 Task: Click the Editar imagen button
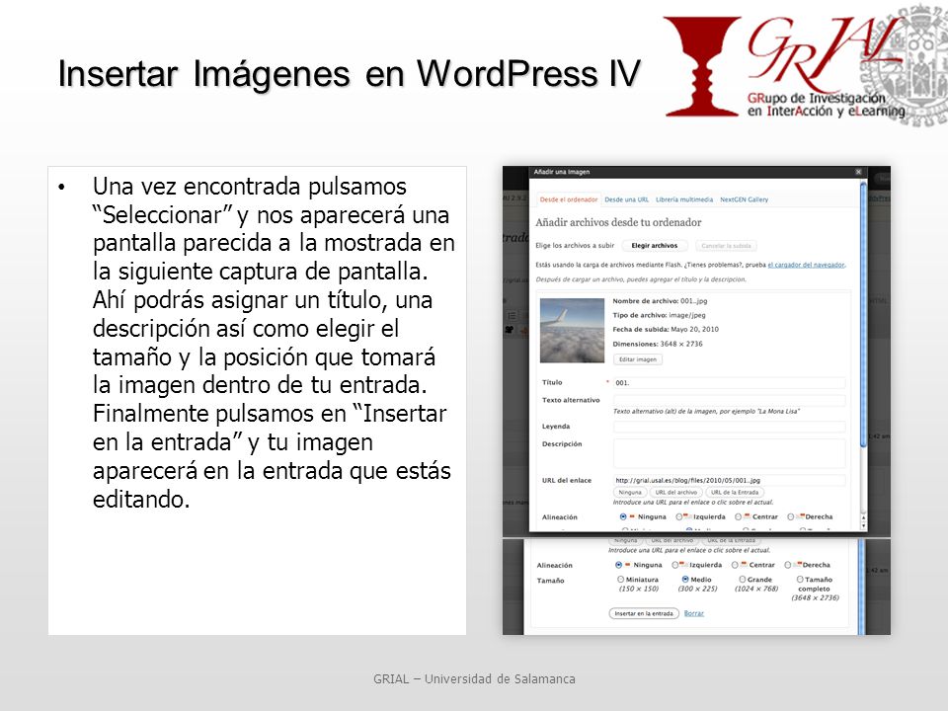[x=637, y=359]
